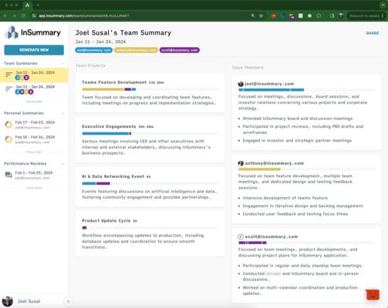388x308 pixels.
Task: Click show older under Team Summaries
Action: point(34,102)
